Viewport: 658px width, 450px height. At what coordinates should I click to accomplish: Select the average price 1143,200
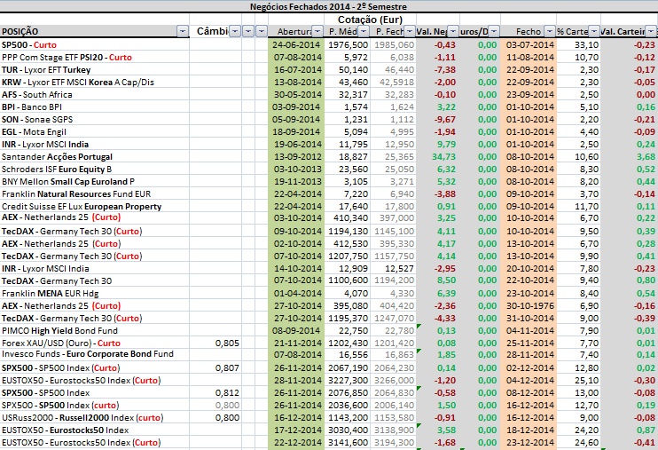click(347, 418)
